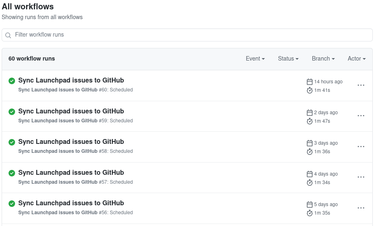Open run titled Sync Launchpad issues #59
This screenshot has width=374, height=226.
coord(71,111)
